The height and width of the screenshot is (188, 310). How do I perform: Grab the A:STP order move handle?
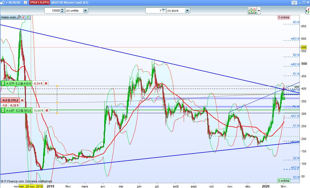[3, 83]
